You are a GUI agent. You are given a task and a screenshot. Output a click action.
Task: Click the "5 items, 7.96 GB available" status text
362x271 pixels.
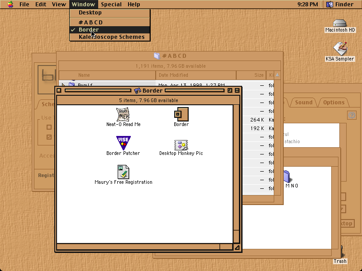[148, 100]
